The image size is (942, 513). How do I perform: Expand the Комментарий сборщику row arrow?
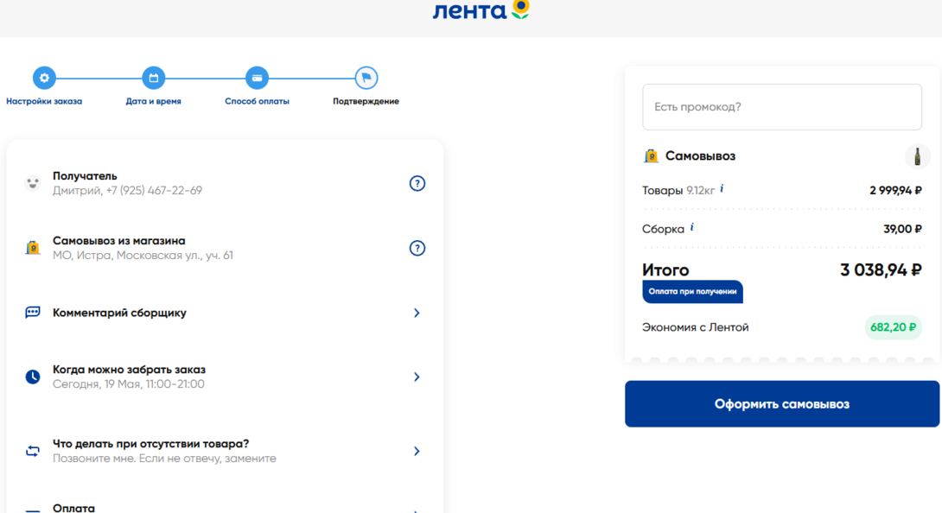pos(417,313)
